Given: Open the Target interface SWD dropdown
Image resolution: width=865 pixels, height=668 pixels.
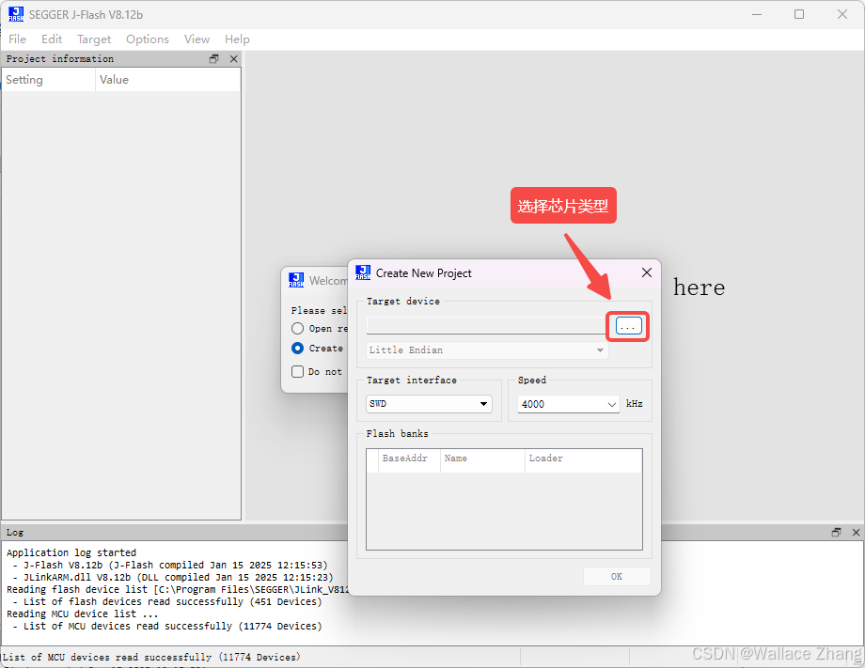Looking at the screenshot, I should 429,404.
